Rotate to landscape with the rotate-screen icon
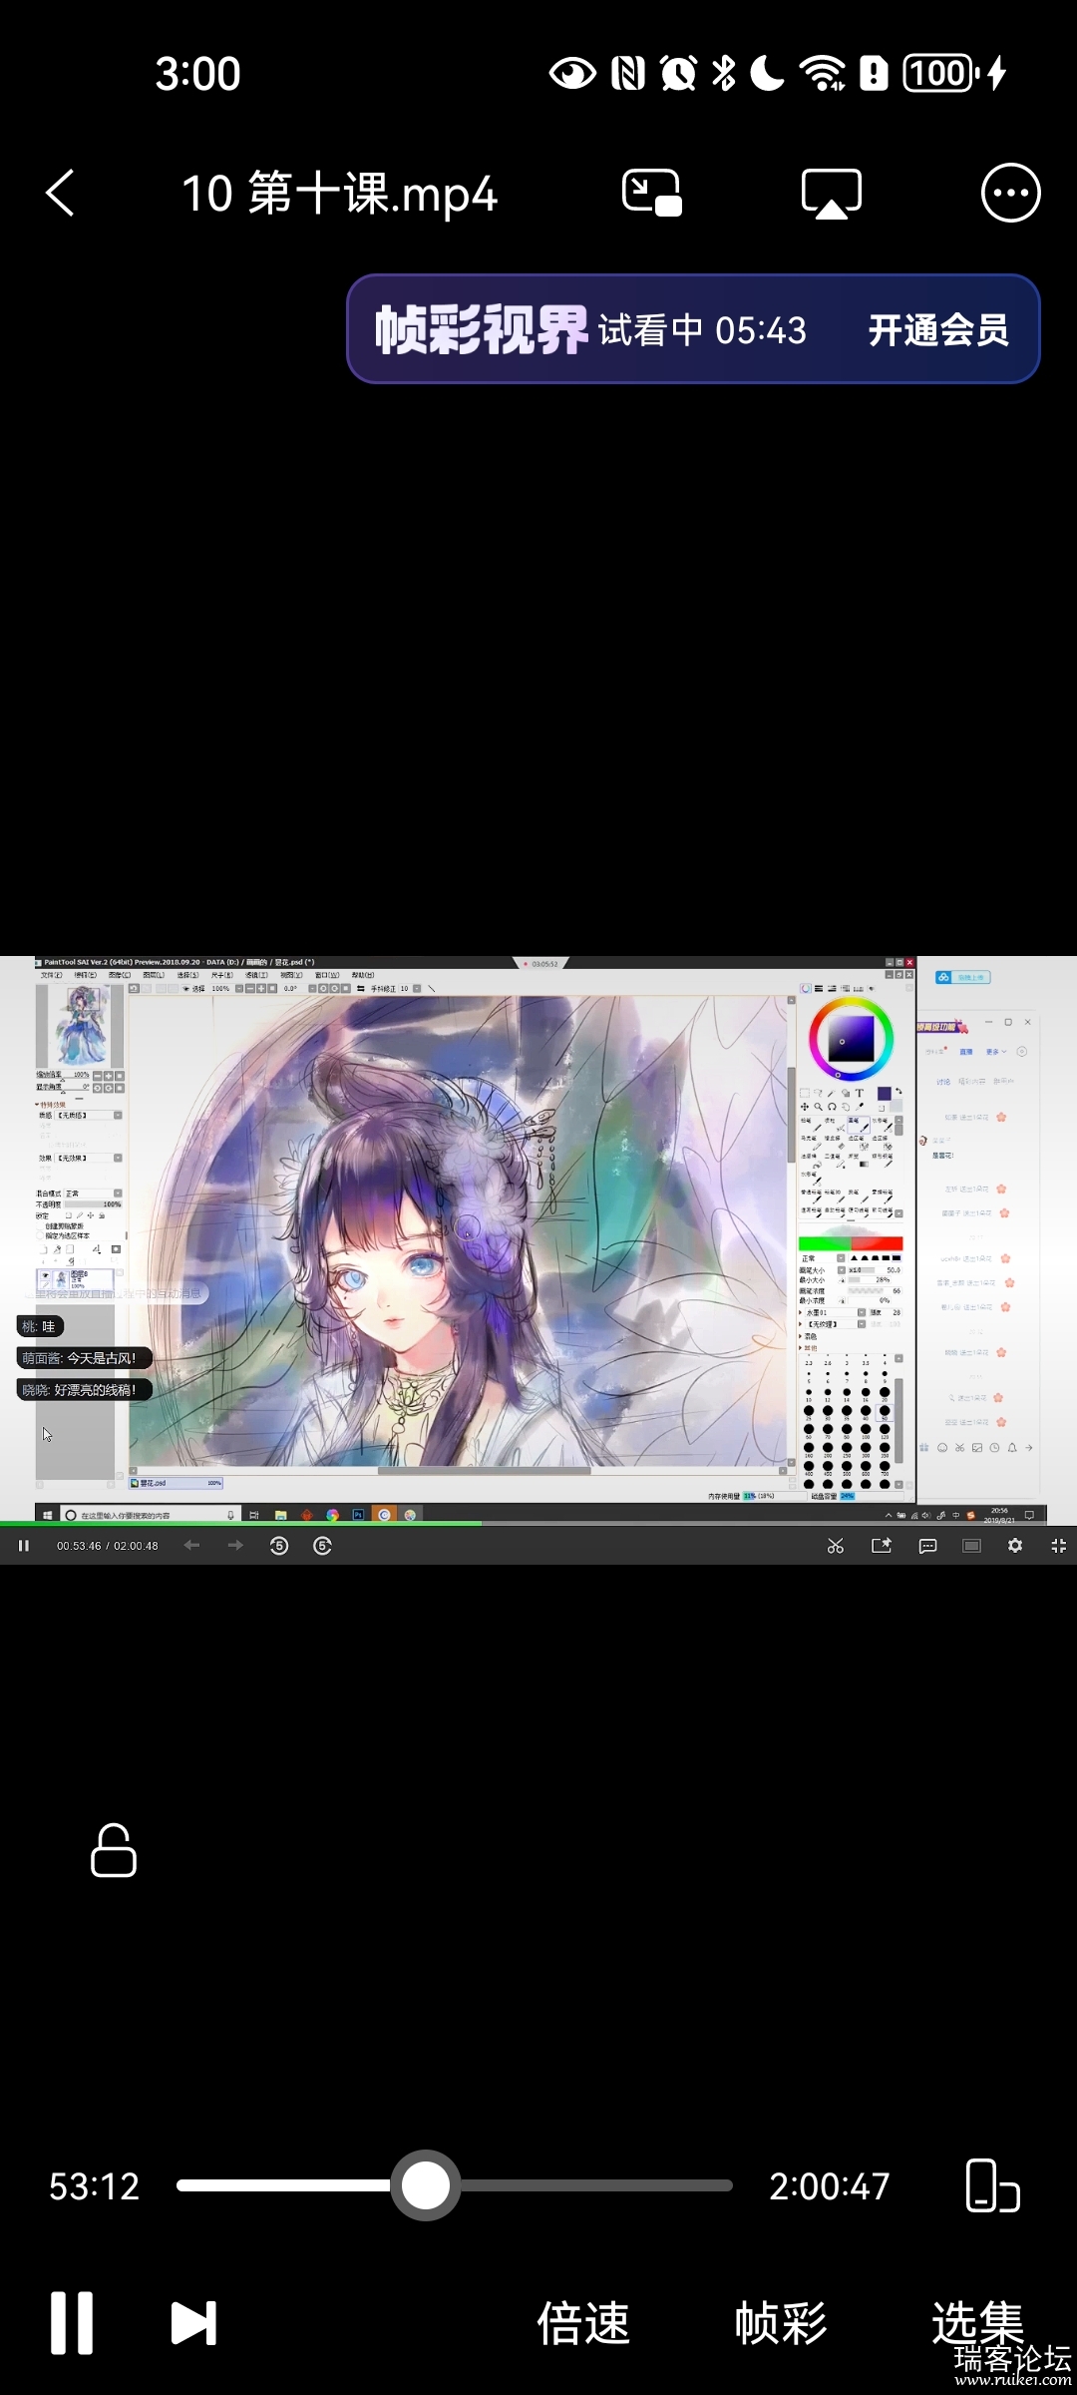 point(992,2185)
